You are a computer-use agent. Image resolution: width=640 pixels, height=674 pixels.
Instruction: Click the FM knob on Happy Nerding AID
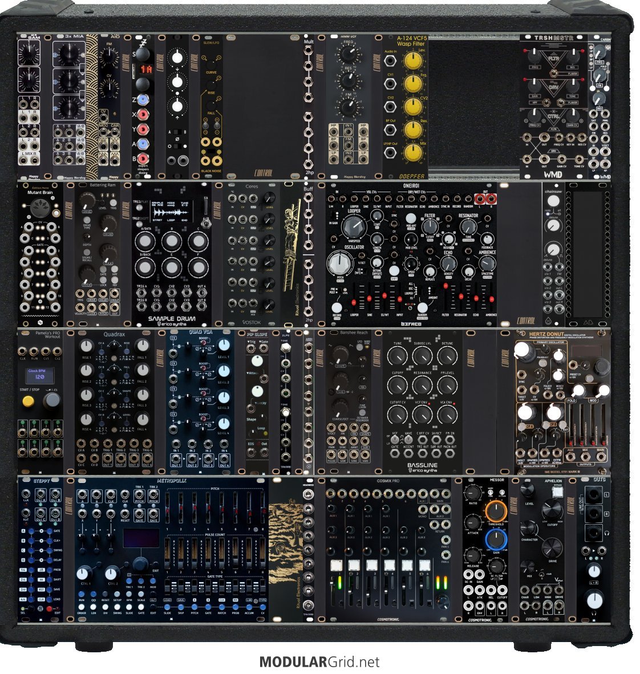click(x=108, y=56)
